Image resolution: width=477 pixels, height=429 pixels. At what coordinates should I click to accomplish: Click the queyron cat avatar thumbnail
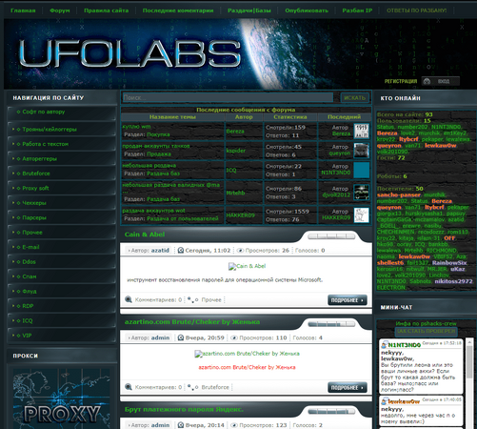pyautogui.click(x=362, y=151)
